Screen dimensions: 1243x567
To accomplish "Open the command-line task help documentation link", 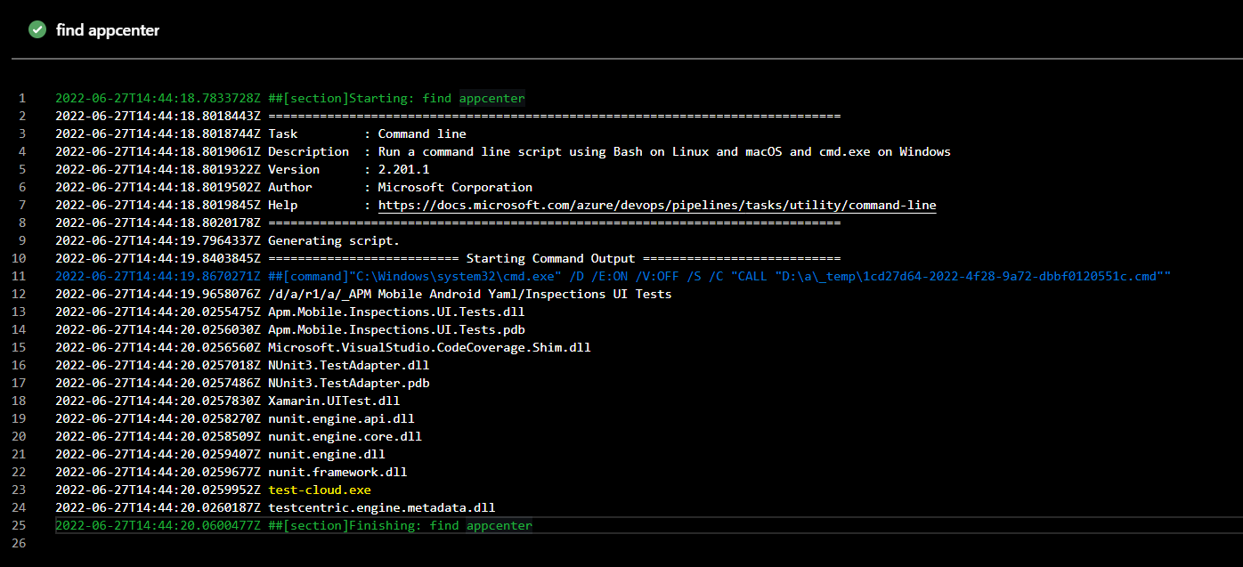I will pyautogui.click(x=657, y=205).
